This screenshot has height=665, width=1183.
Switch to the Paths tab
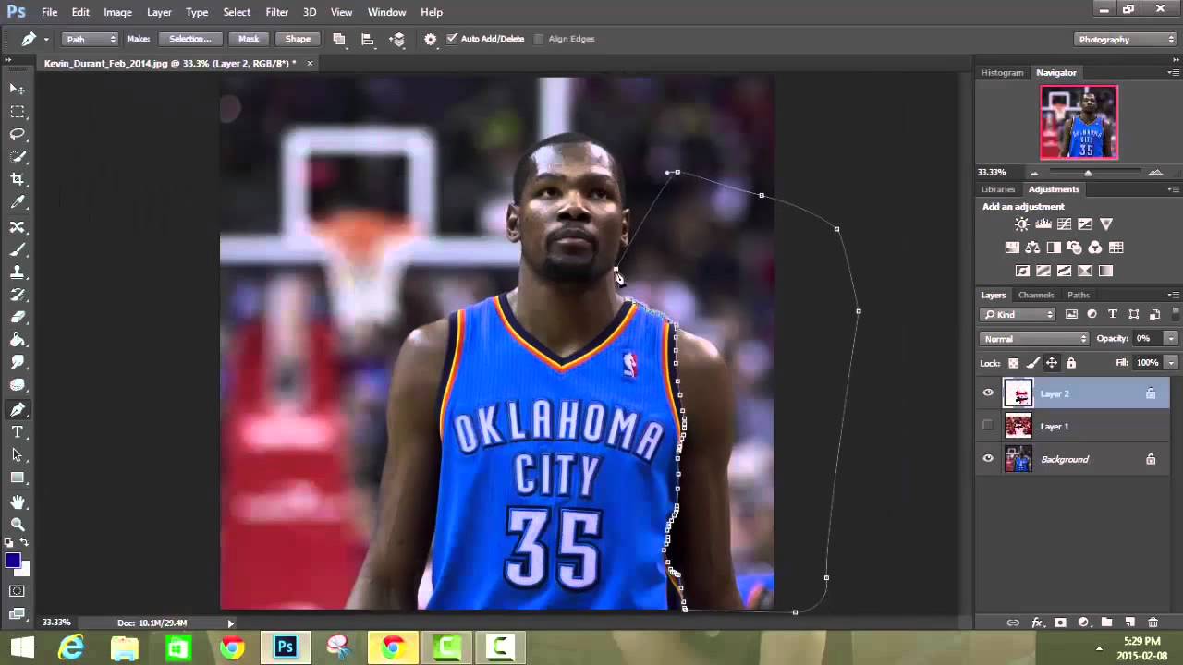(1079, 295)
